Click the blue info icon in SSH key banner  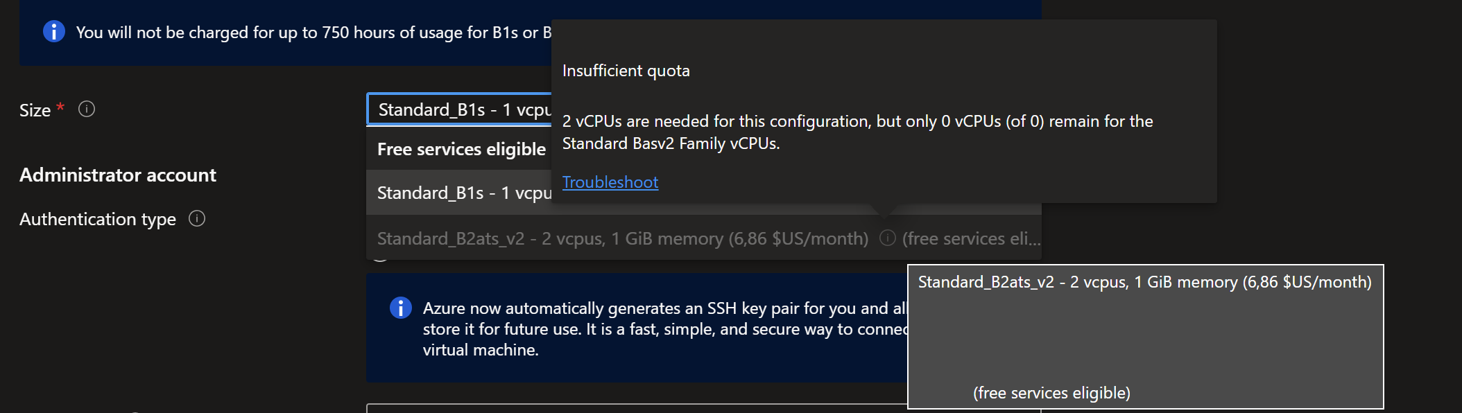[x=401, y=308]
